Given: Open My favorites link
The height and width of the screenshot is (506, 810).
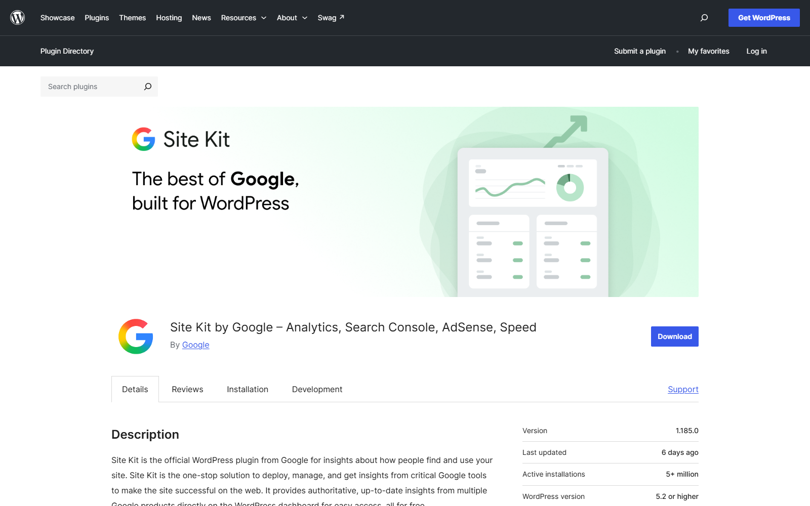Looking at the screenshot, I should coord(709,51).
